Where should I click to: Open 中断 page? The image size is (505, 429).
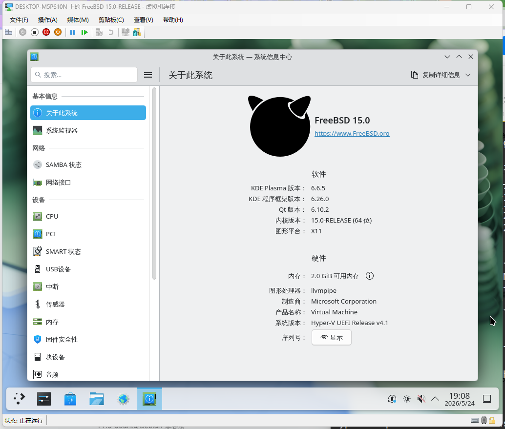coord(88,287)
